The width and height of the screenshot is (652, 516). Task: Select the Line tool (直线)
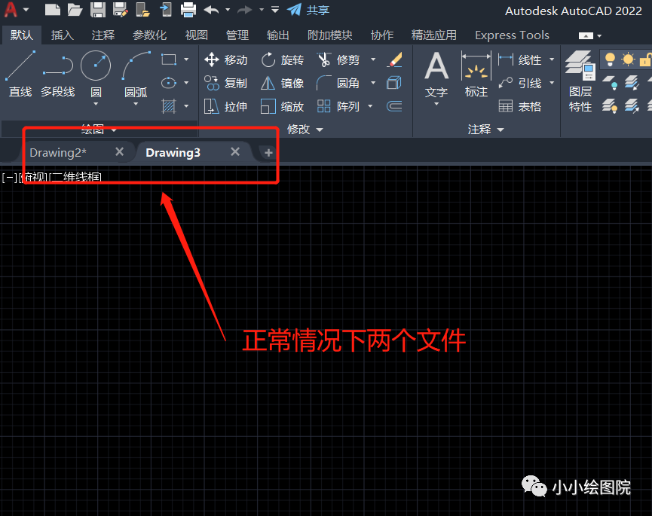[20, 74]
